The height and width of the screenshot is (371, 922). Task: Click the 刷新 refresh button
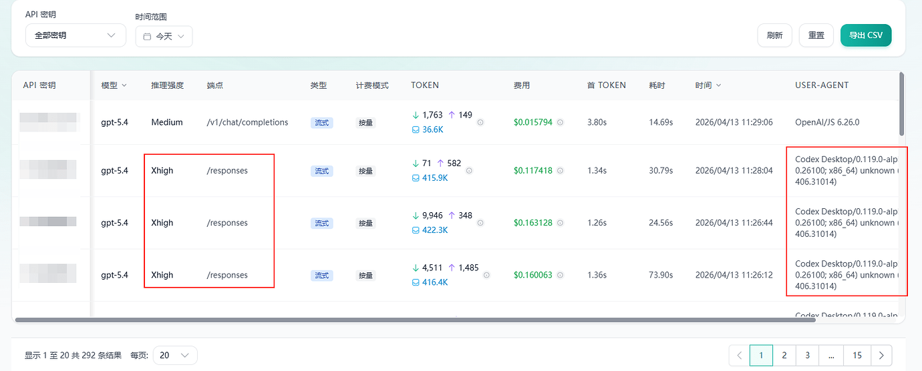[x=774, y=35]
